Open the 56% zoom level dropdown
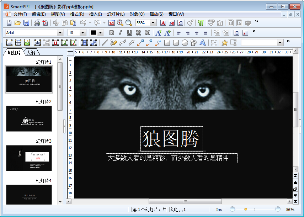Viewport: 304px width, 217px height. point(153,23)
